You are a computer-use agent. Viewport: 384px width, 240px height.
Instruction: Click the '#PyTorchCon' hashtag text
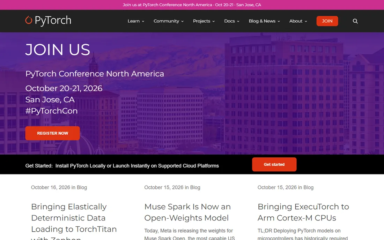click(51, 111)
